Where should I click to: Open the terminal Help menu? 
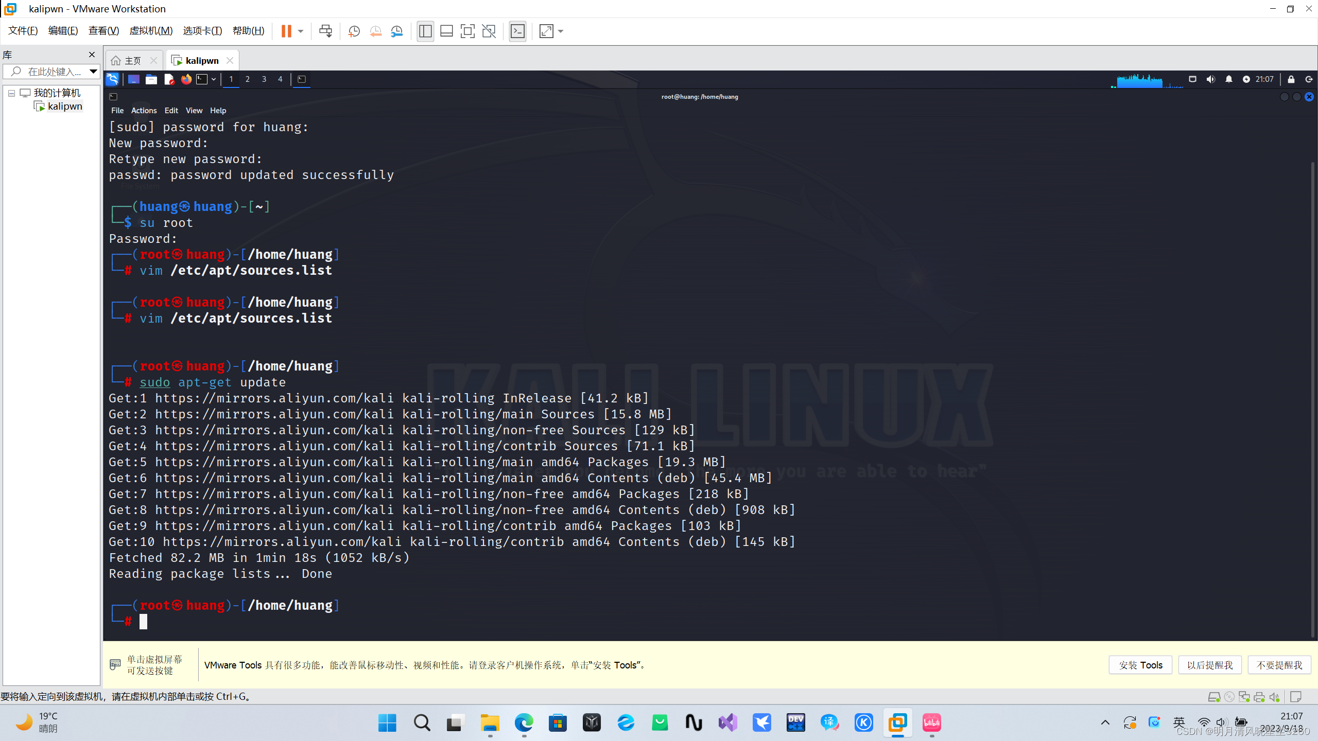click(x=218, y=111)
